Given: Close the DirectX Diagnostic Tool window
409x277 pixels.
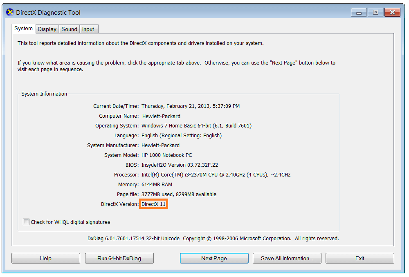Looking at the screenshot, I should click(x=392, y=12).
